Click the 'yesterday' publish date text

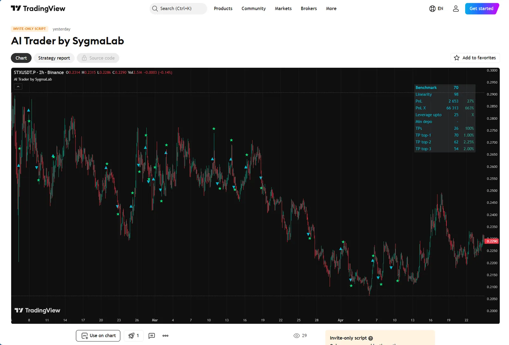(61, 29)
